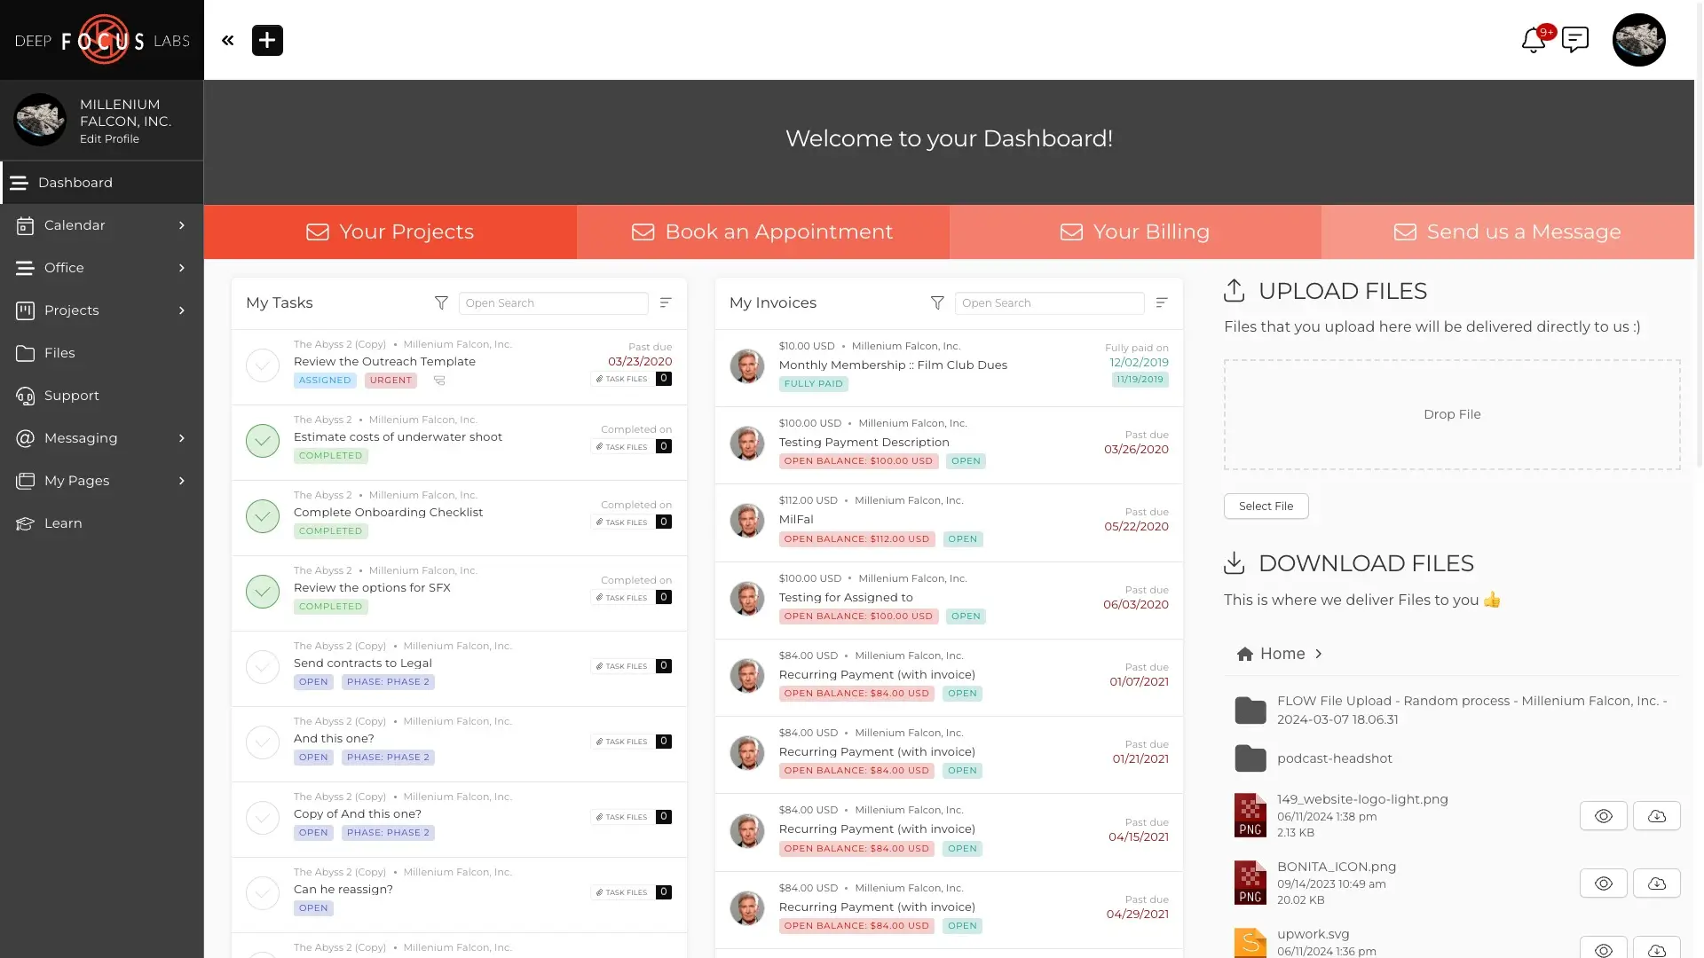Open the notifications bell with 9+ badge
This screenshot has height=958, width=1704.
[1533, 39]
